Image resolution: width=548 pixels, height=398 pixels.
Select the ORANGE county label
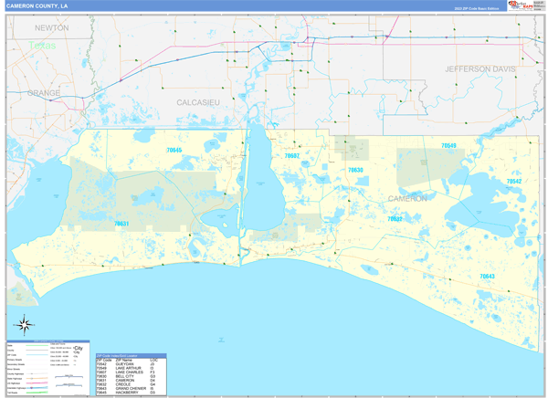pos(43,93)
